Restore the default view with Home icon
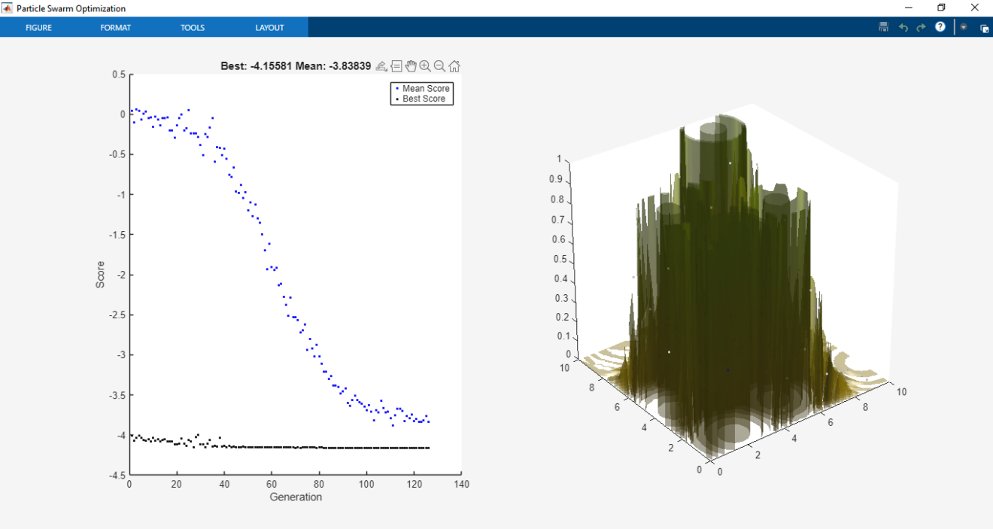This screenshot has height=529, width=993. [454, 65]
